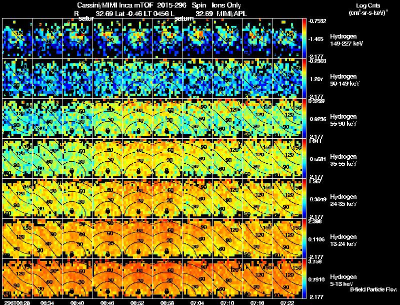Click the Hydrogen 24-35 keV row label
The image size is (400, 305).
(343, 200)
